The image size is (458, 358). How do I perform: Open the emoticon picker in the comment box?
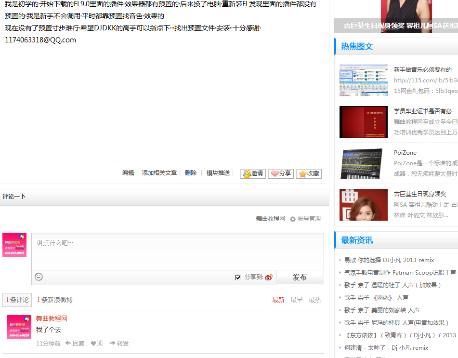39,277
